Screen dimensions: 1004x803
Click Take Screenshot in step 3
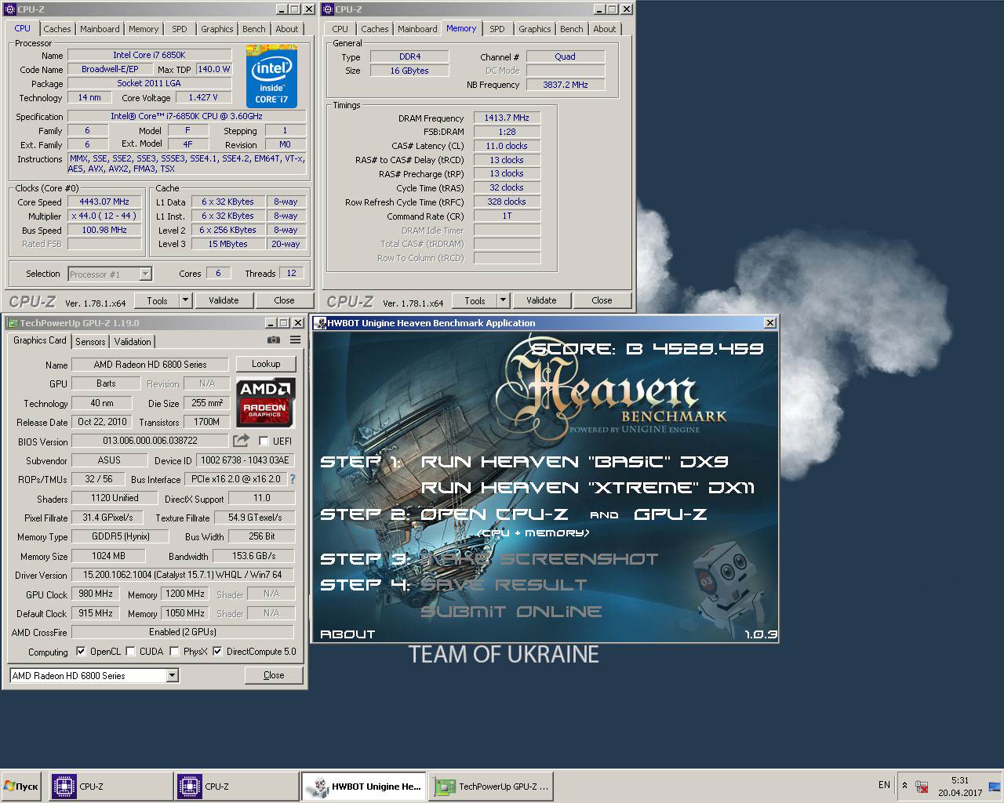[540, 559]
